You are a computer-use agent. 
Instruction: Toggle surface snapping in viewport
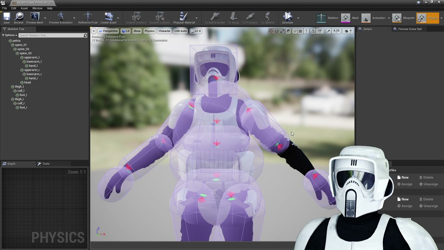[294, 31]
